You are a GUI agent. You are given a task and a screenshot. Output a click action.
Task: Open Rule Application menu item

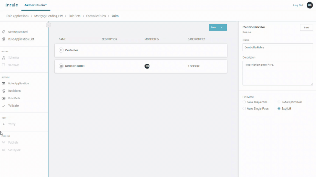point(19,84)
